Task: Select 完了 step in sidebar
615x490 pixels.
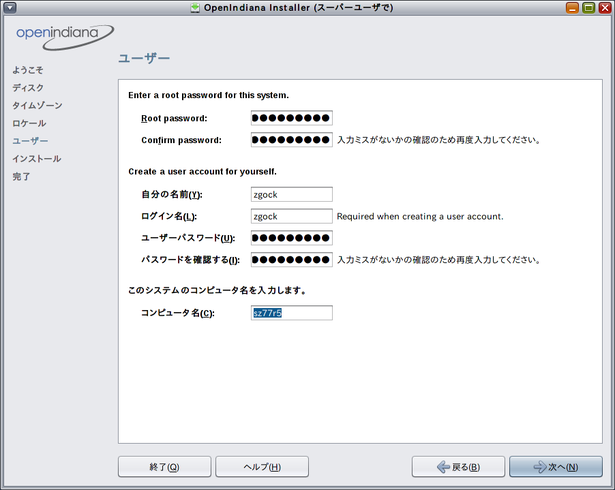Action: coord(21,177)
